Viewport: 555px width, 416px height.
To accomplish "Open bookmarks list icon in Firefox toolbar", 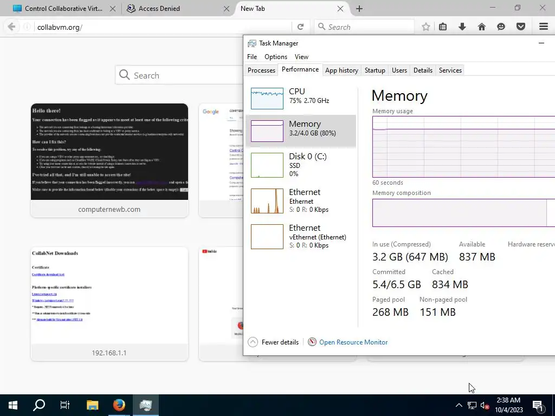I will [443, 27].
